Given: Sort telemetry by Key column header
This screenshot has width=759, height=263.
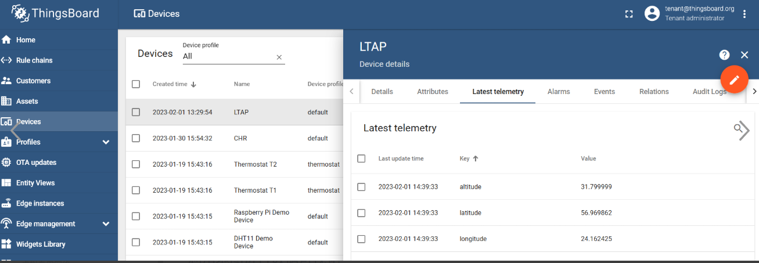Looking at the screenshot, I should [465, 158].
